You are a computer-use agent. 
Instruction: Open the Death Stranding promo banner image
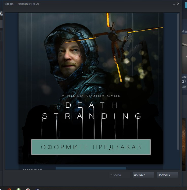[91, 88]
